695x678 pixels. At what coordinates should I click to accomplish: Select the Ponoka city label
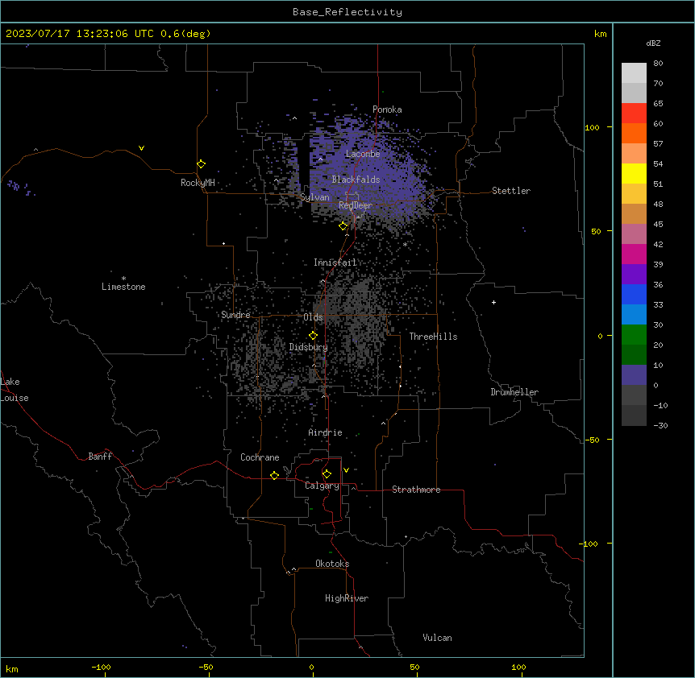click(x=387, y=110)
